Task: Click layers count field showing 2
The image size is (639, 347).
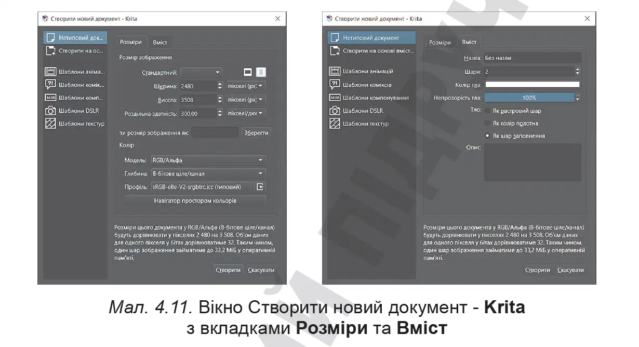Action: click(529, 72)
